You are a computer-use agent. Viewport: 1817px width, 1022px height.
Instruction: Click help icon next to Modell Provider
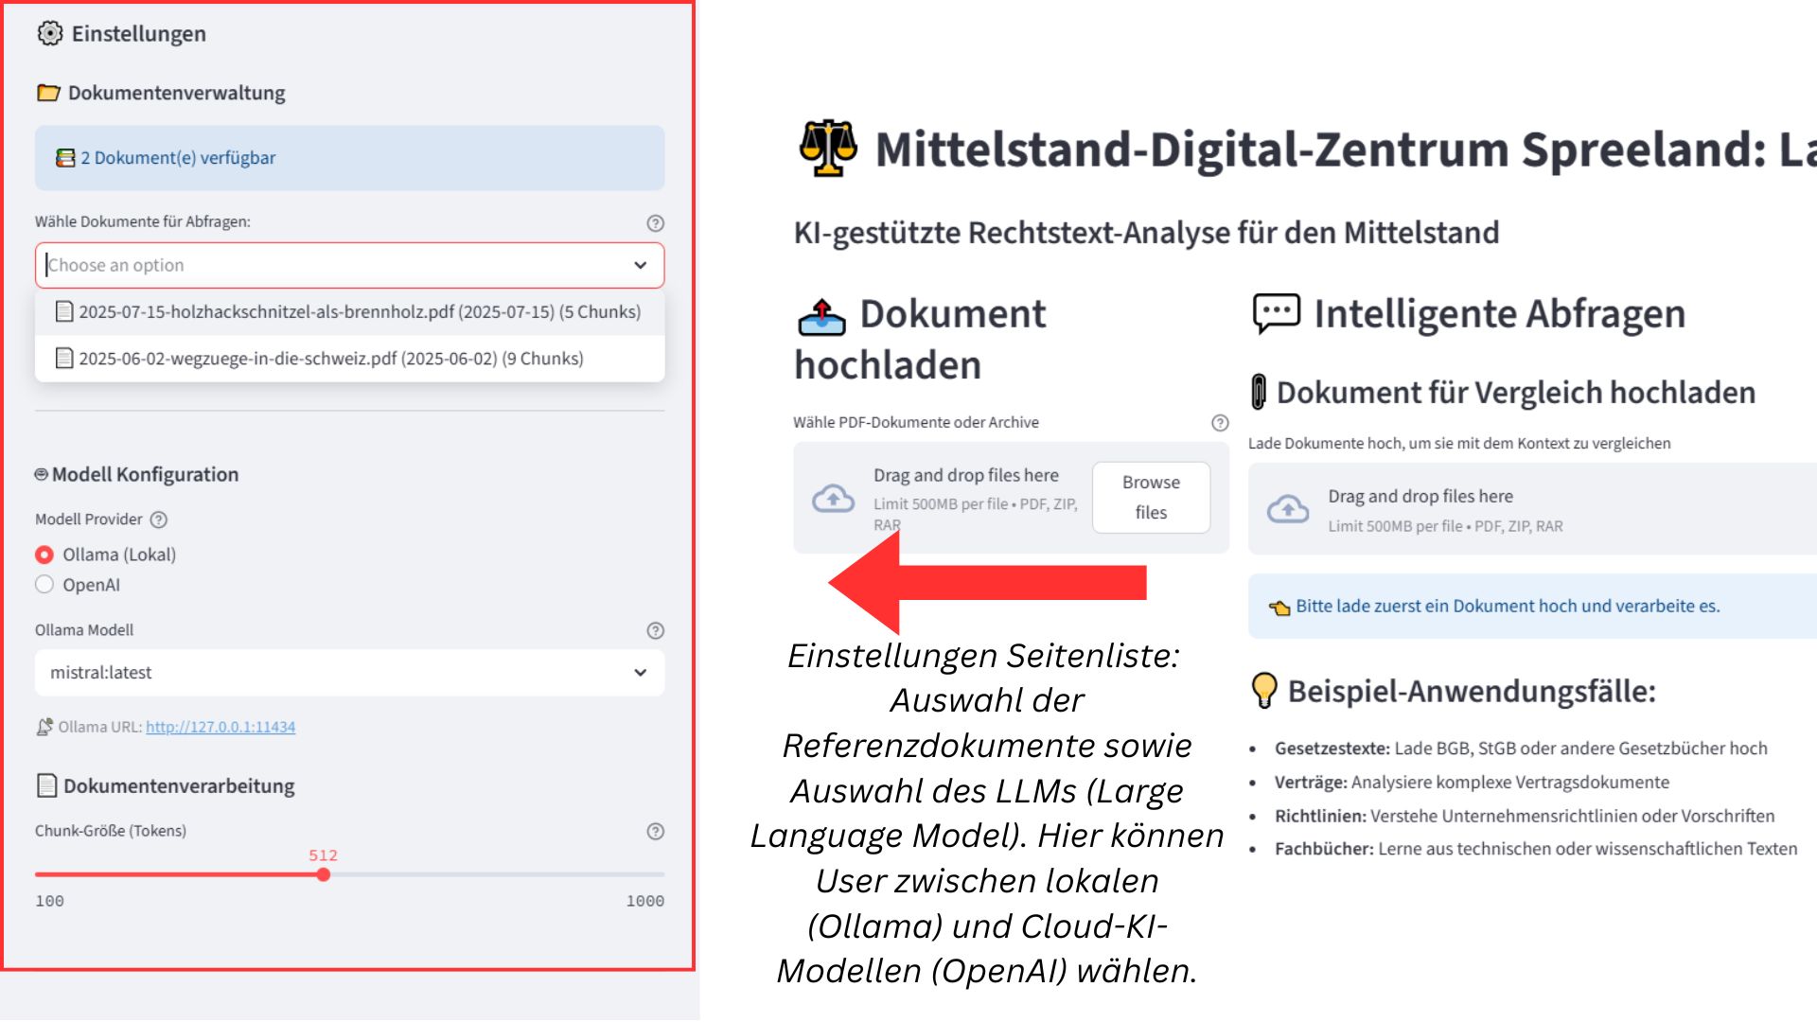click(x=159, y=520)
